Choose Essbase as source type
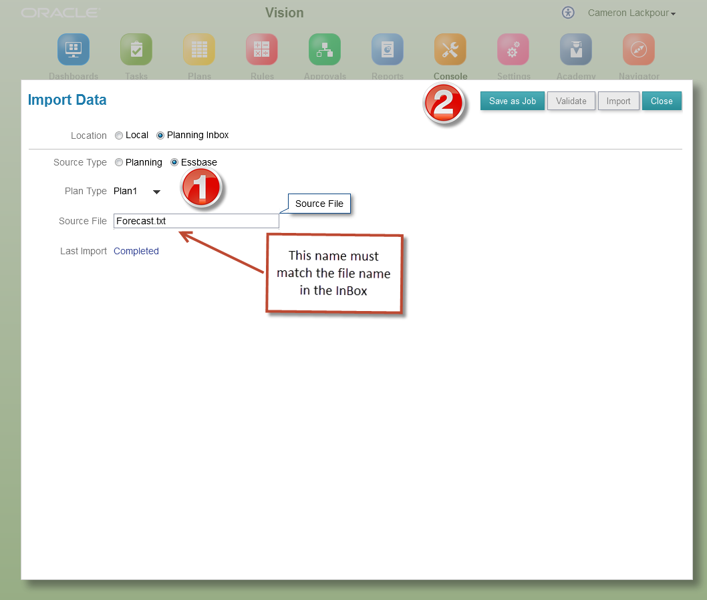This screenshot has width=707, height=600. click(x=174, y=163)
